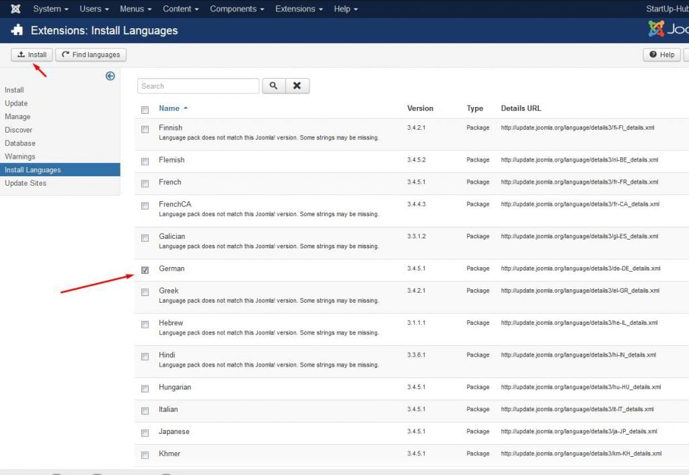Image resolution: width=689 pixels, height=475 pixels.
Task: Open the Components dropdown menu
Action: pos(237,9)
